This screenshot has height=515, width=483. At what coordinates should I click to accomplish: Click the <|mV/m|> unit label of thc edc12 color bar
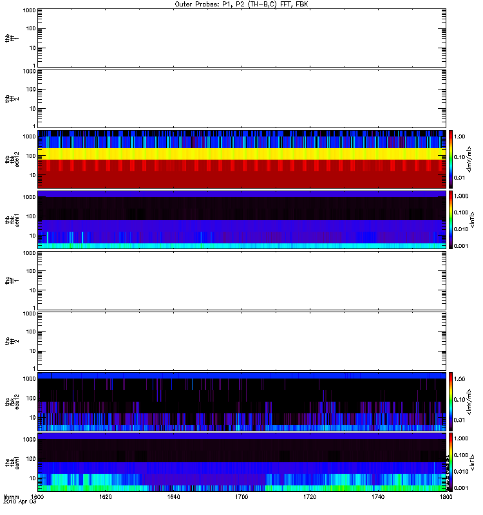[x=469, y=402]
